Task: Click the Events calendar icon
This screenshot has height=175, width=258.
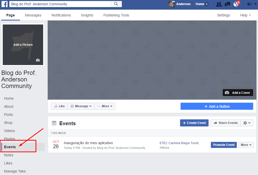Action: pos(54,123)
